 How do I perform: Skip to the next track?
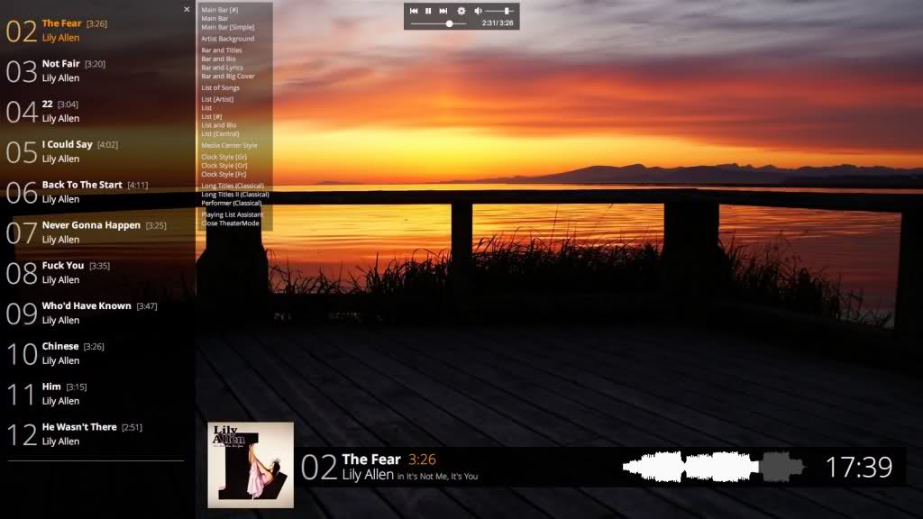[x=443, y=11]
